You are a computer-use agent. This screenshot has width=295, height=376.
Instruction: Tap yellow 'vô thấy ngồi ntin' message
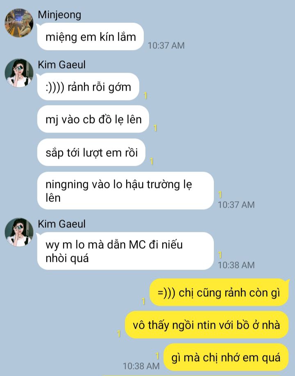[x=206, y=325]
